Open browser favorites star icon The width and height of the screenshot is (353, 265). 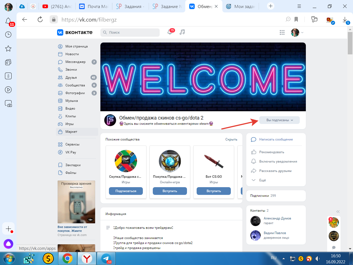coord(8,49)
